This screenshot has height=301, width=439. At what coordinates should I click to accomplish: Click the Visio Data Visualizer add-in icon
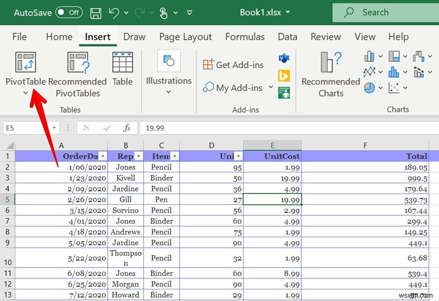[x=284, y=58]
